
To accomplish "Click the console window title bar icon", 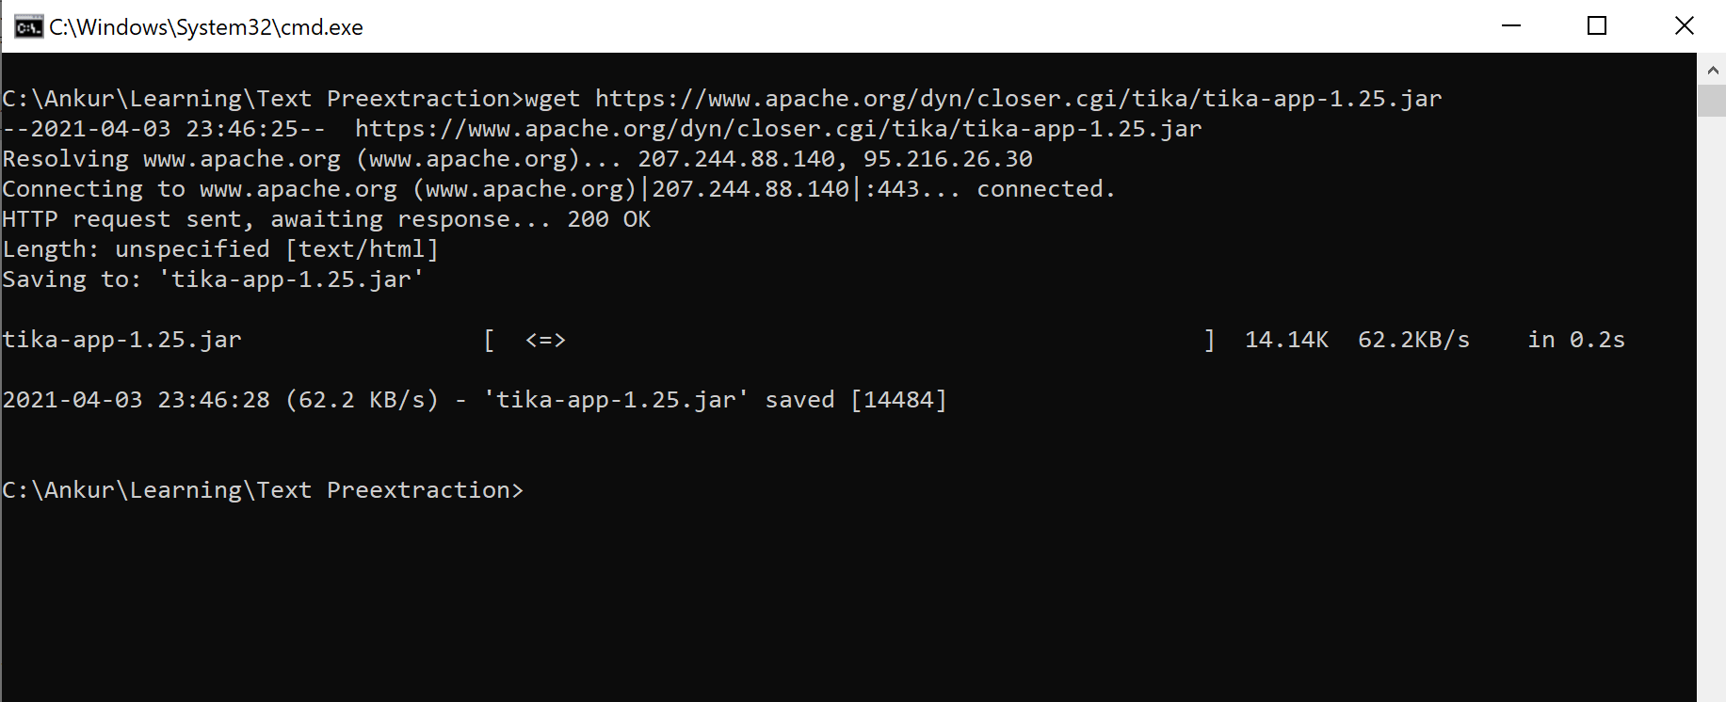I will pos(29,25).
